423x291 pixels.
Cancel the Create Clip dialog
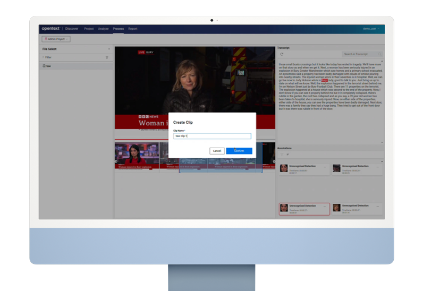tap(217, 151)
